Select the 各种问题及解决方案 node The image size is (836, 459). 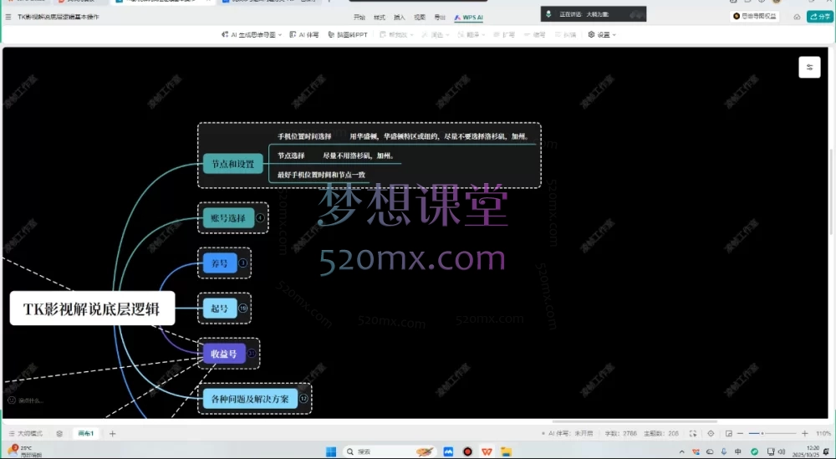click(250, 398)
